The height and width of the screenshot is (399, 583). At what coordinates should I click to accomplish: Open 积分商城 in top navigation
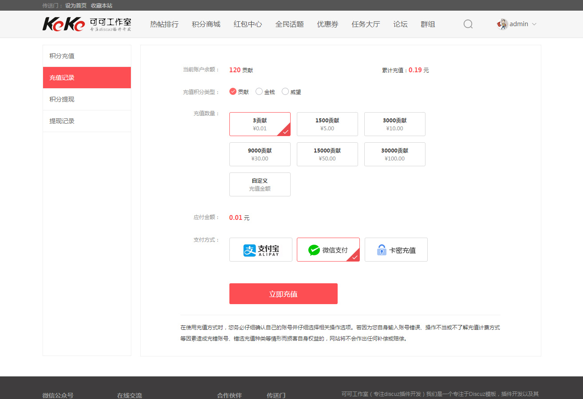click(206, 24)
